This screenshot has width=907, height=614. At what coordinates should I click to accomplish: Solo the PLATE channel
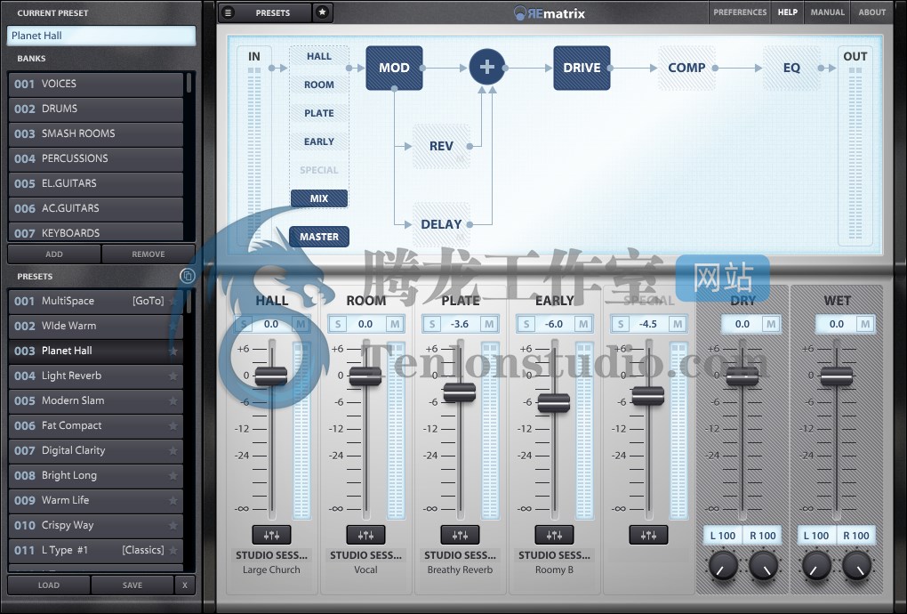tap(432, 324)
